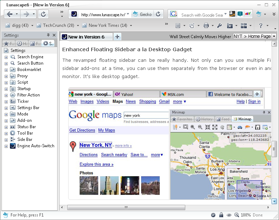
Task: Switch to the History sidebar tab
Action: [x=22, y=43]
